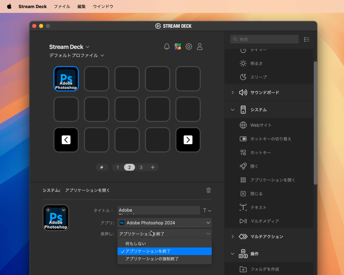The height and width of the screenshot is (275, 344).
Task: Select the 何もしない option
Action: tap(136, 244)
